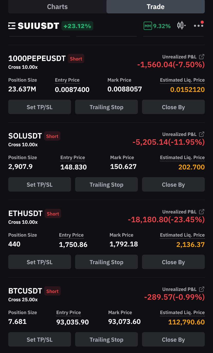Select the Trade tab

156,6
